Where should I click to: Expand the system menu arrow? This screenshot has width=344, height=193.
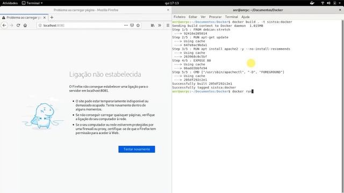(340, 3)
